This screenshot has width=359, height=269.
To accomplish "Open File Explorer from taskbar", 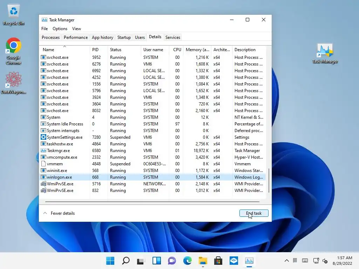I will click(x=203, y=261).
